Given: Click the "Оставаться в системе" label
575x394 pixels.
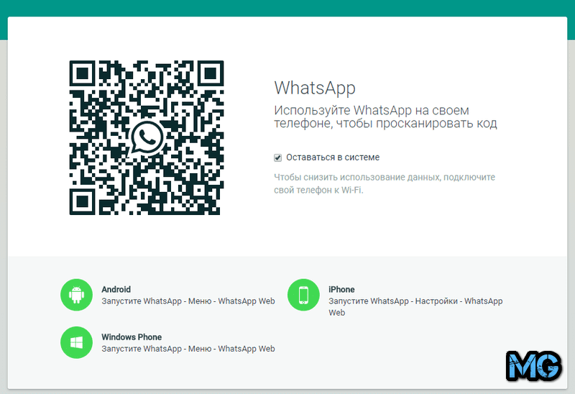Looking at the screenshot, I should [333, 157].
